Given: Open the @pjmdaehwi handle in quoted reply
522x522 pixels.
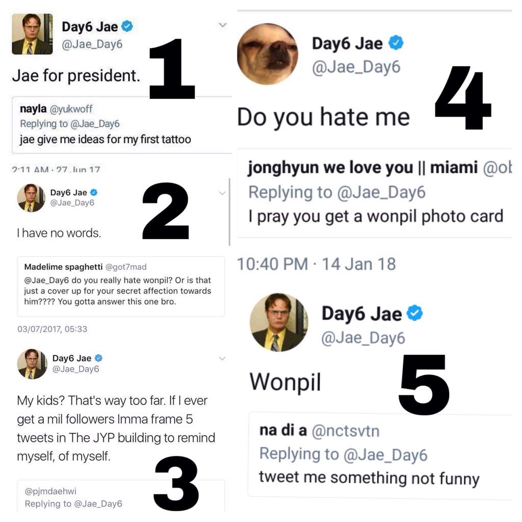Looking at the screenshot, I should click(x=50, y=491).
